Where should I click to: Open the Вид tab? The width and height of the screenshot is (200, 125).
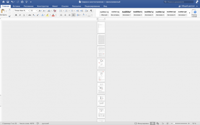pos(105,6)
